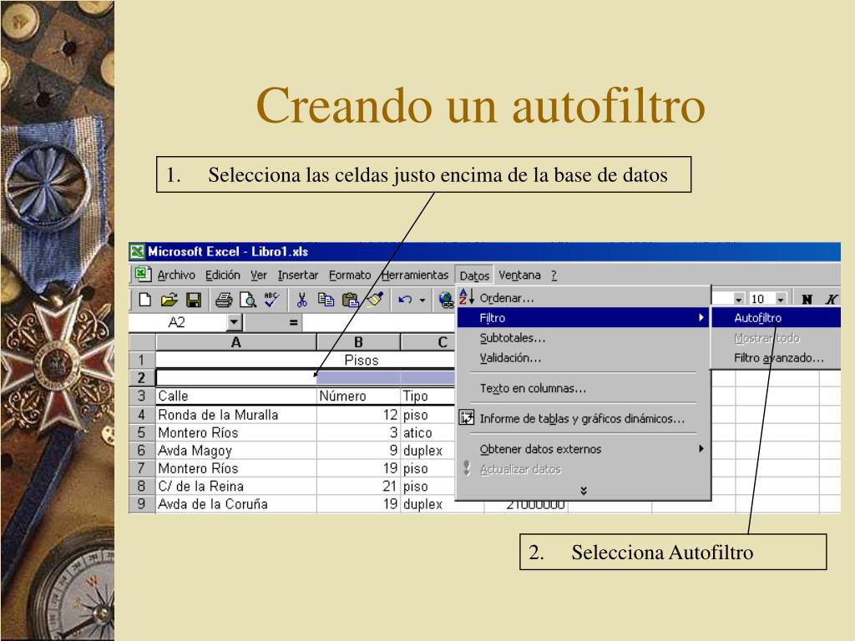Click the Undo arrow icon
The image size is (855, 641).
click(405, 300)
